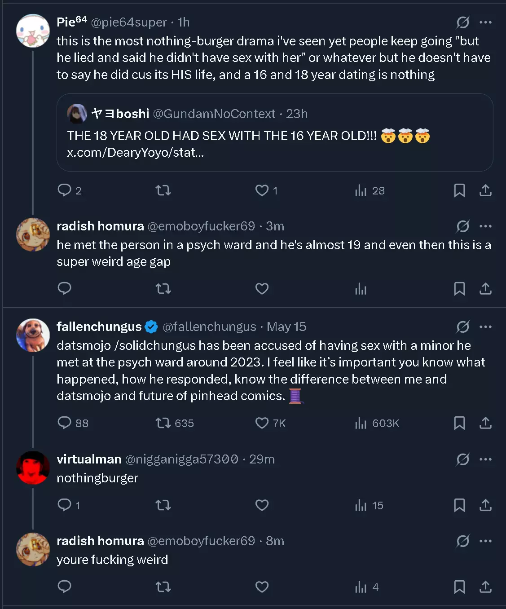Bookmark the fallenchungus thread tweet
The width and height of the screenshot is (506, 609).
pos(459,423)
